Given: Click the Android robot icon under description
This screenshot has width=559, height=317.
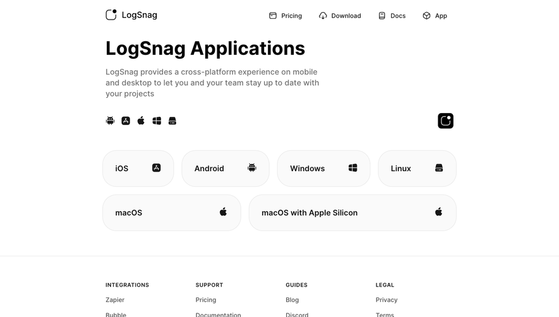Looking at the screenshot, I should pyautogui.click(x=110, y=121).
